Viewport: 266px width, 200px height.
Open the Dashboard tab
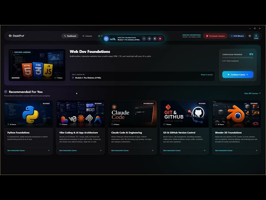70,36
